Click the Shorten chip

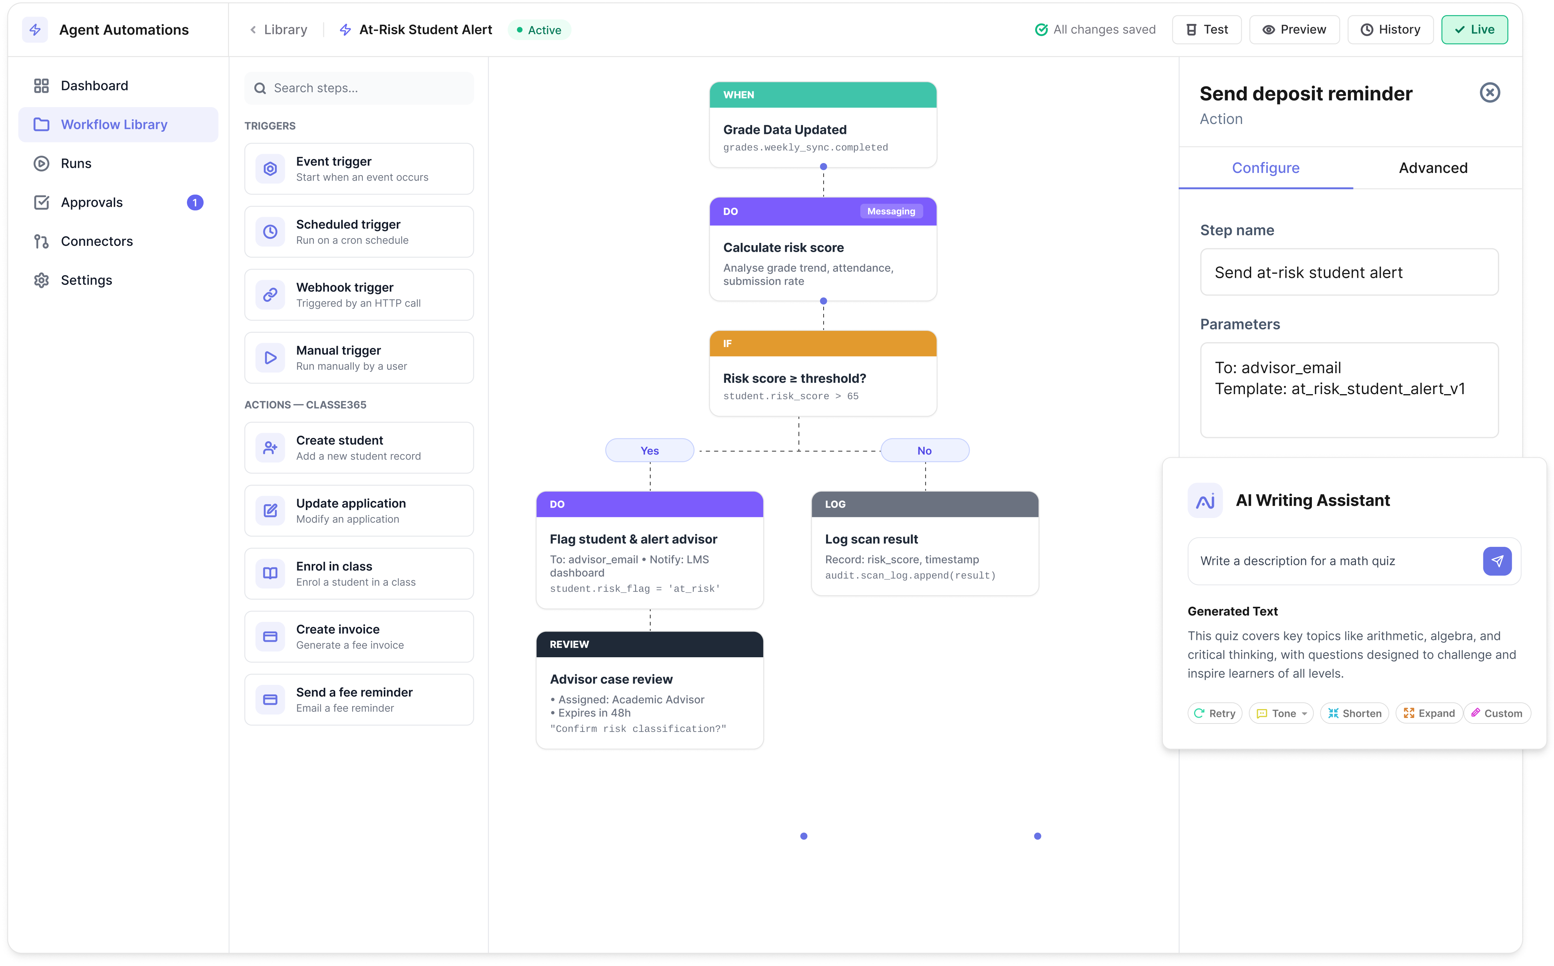pyautogui.click(x=1354, y=713)
